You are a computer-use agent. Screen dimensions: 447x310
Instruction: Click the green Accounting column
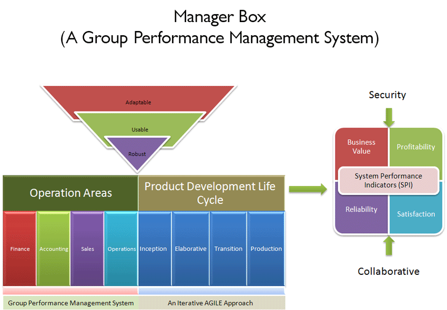coord(54,249)
